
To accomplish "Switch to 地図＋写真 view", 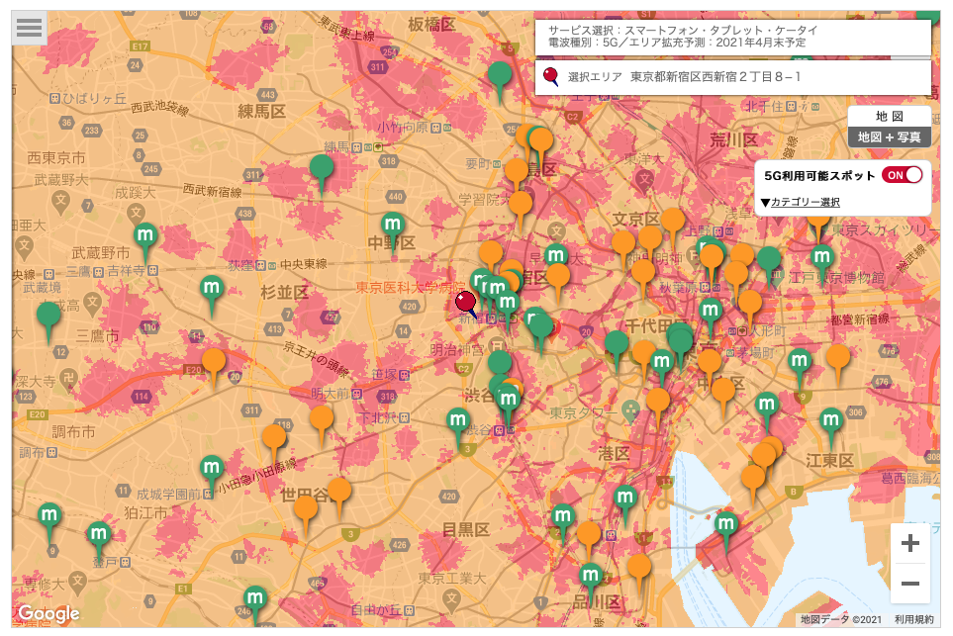I will pos(890,137).
